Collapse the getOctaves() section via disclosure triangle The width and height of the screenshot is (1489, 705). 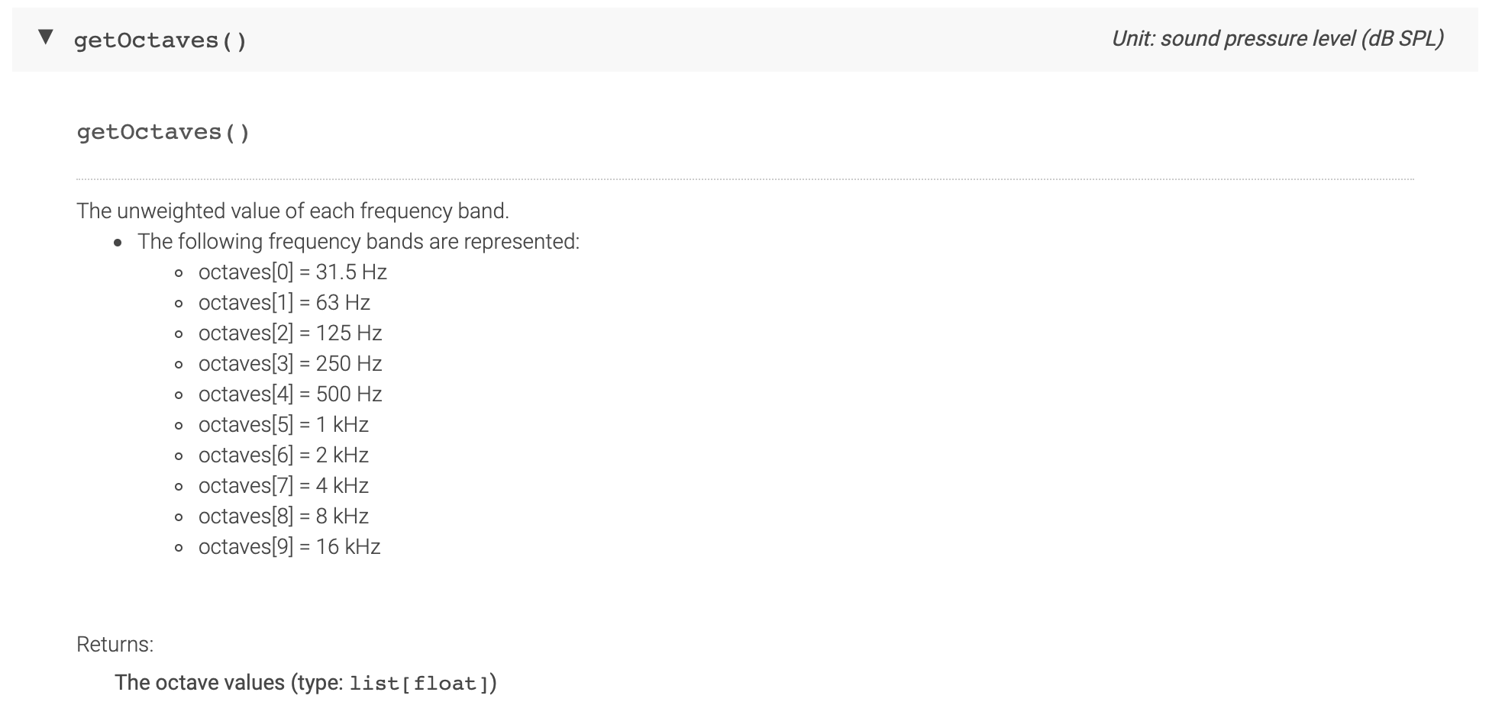[46, 40]
